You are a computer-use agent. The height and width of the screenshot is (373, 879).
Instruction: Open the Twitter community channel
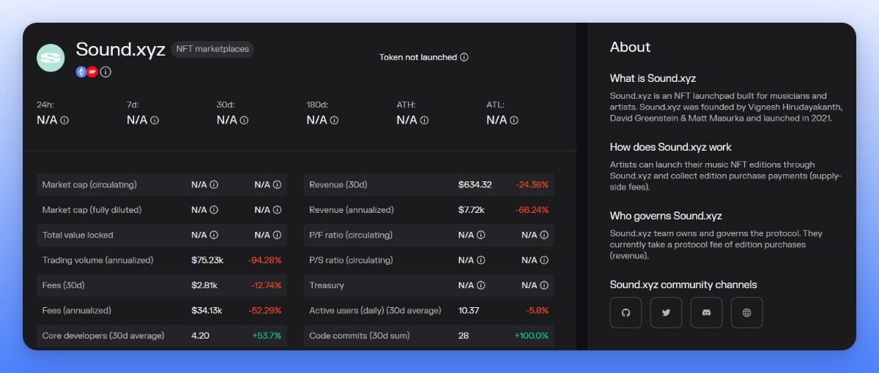[x=666, y=312]
